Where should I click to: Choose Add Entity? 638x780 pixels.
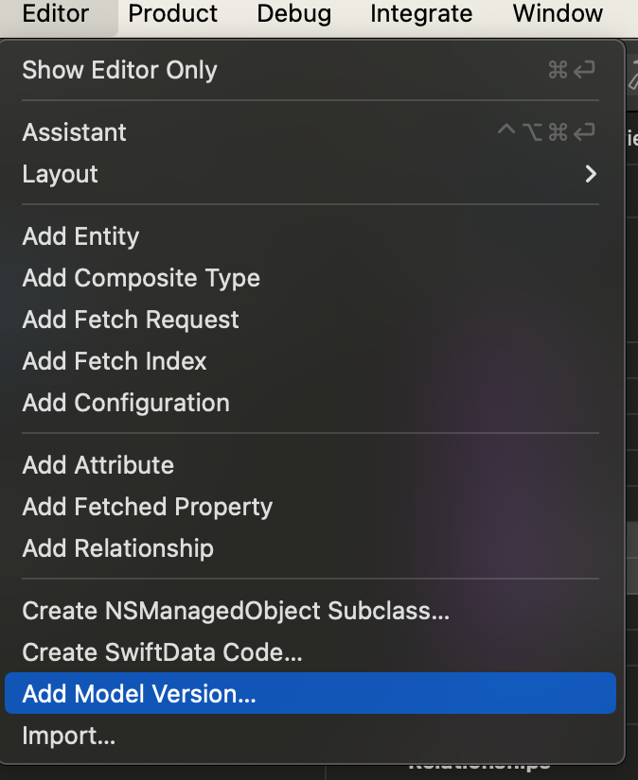tap(80, 236)
